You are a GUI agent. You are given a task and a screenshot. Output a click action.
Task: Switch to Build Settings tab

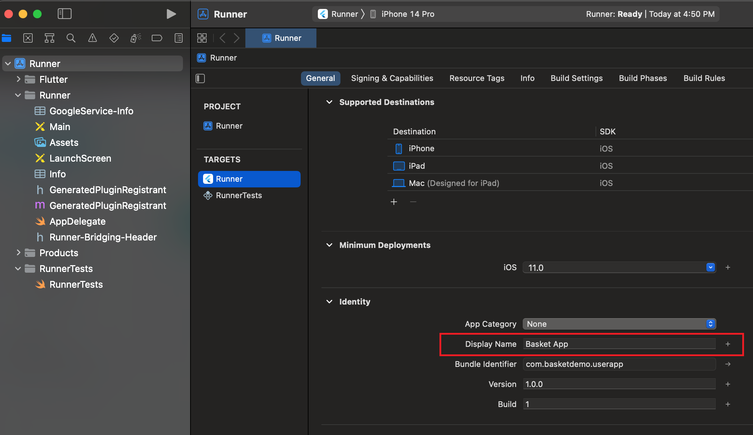coord(576,78)
